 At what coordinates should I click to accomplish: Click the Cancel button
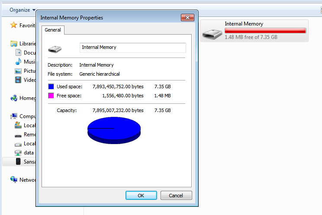[176, 195]
